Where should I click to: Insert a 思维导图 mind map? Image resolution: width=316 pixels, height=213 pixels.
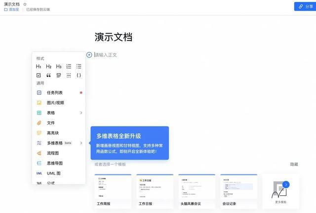tap(59, 163)
